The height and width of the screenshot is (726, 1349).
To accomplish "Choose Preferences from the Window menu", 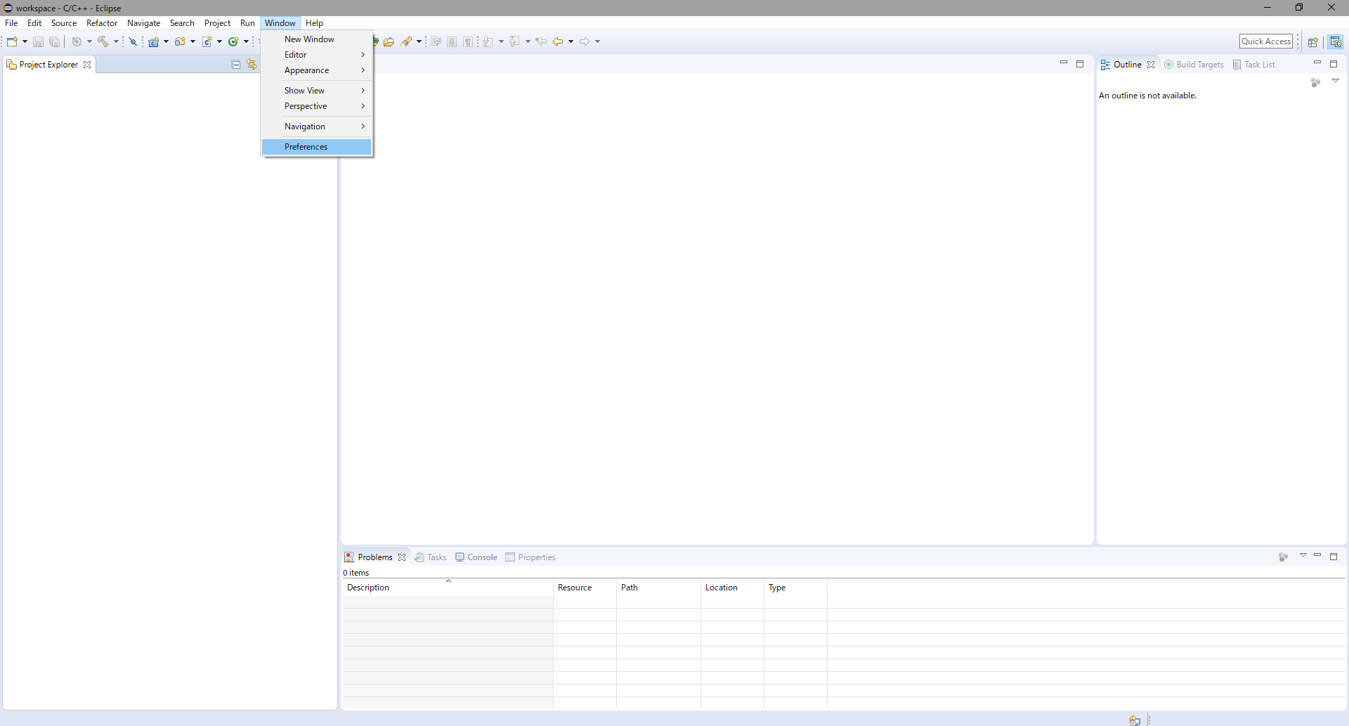I will click(x=306, y=147).
